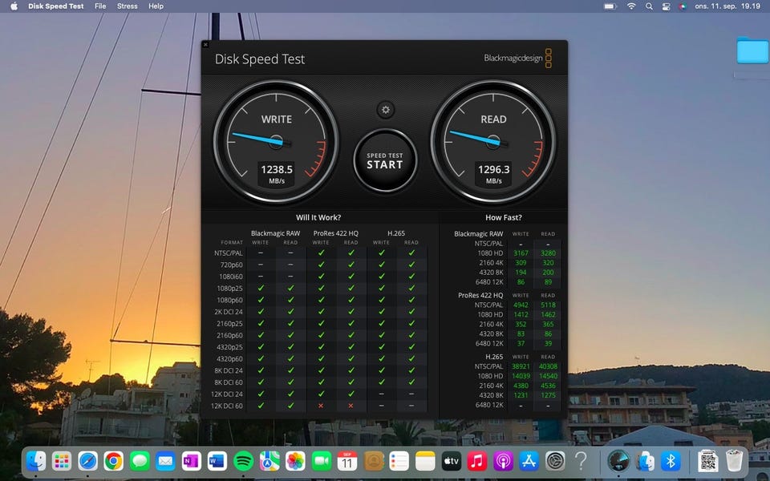
Task: Open the Trash in the dock
Action: (x=734, y=461)
